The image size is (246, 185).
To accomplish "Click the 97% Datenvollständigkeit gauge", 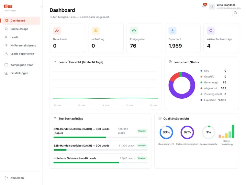I will (x=187, y=132).
